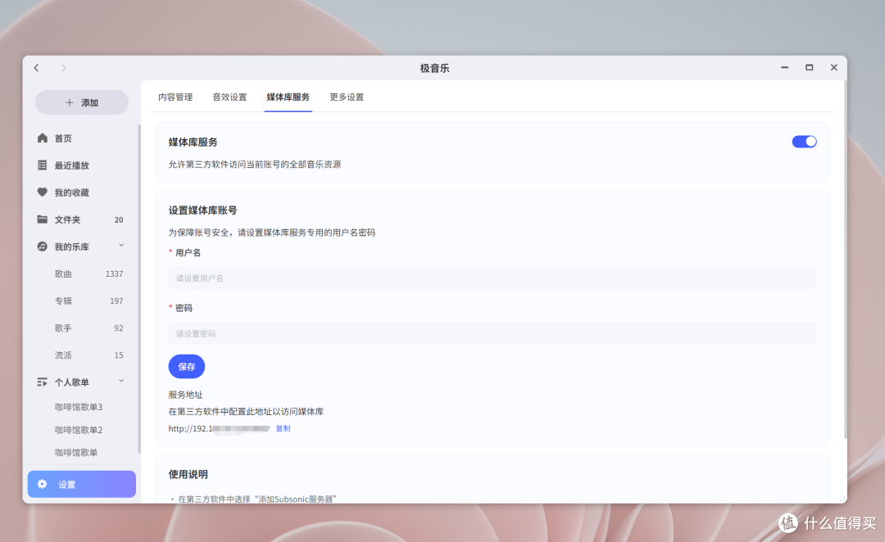Select the 媒体库服务 tab
The image size is (885, 542).
tap(288, 97)
